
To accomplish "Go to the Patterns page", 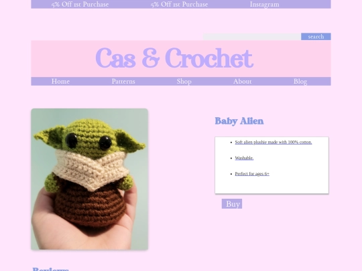I will click(123, 82).
